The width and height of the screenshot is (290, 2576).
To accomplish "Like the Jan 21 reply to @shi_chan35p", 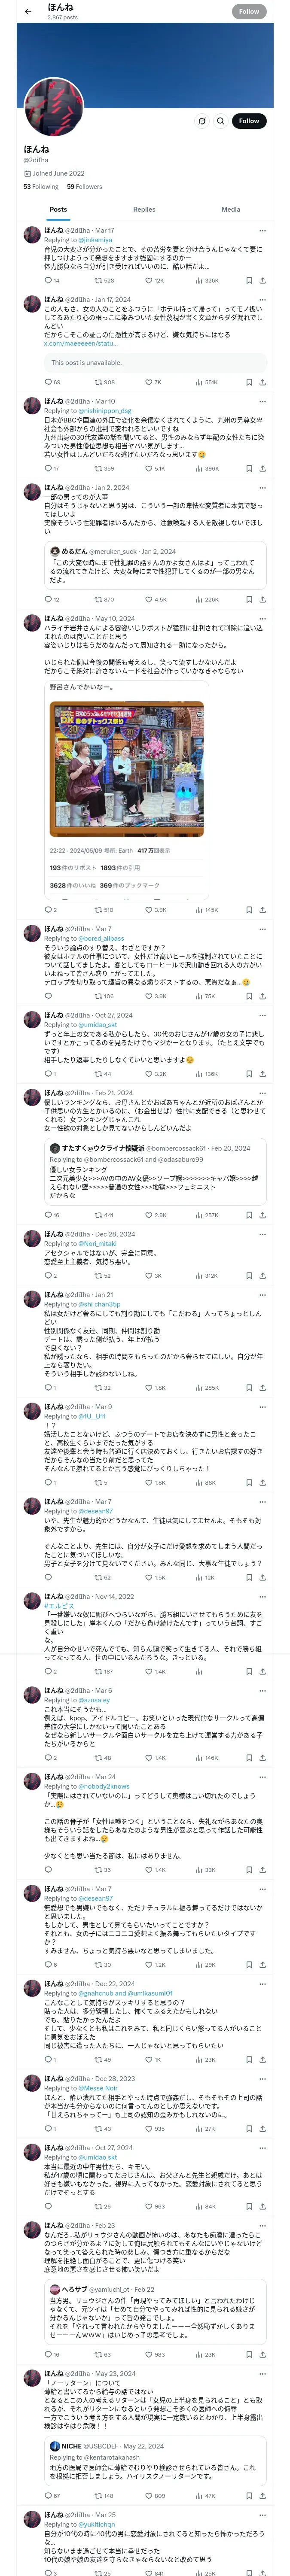I will (149, 1388).
